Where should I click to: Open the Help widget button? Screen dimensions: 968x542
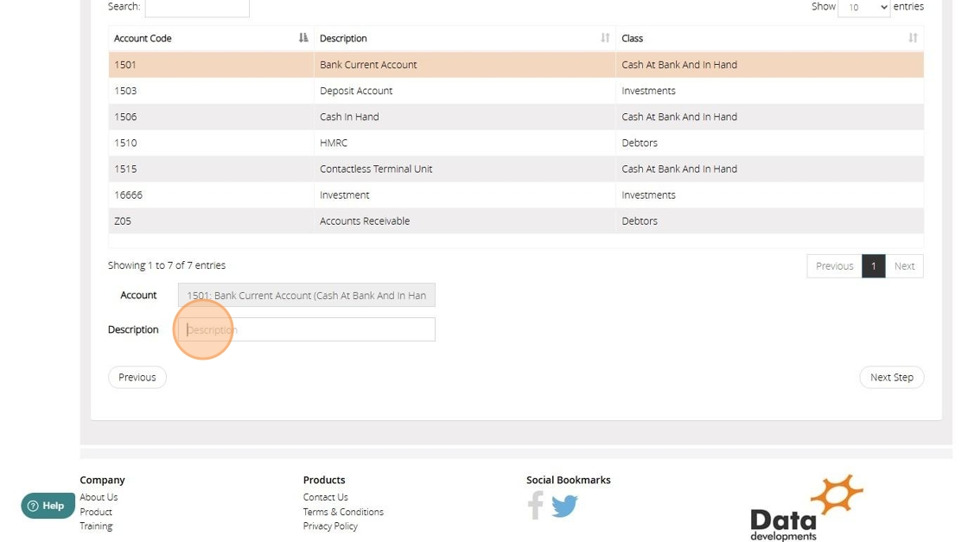click(48, 506)
